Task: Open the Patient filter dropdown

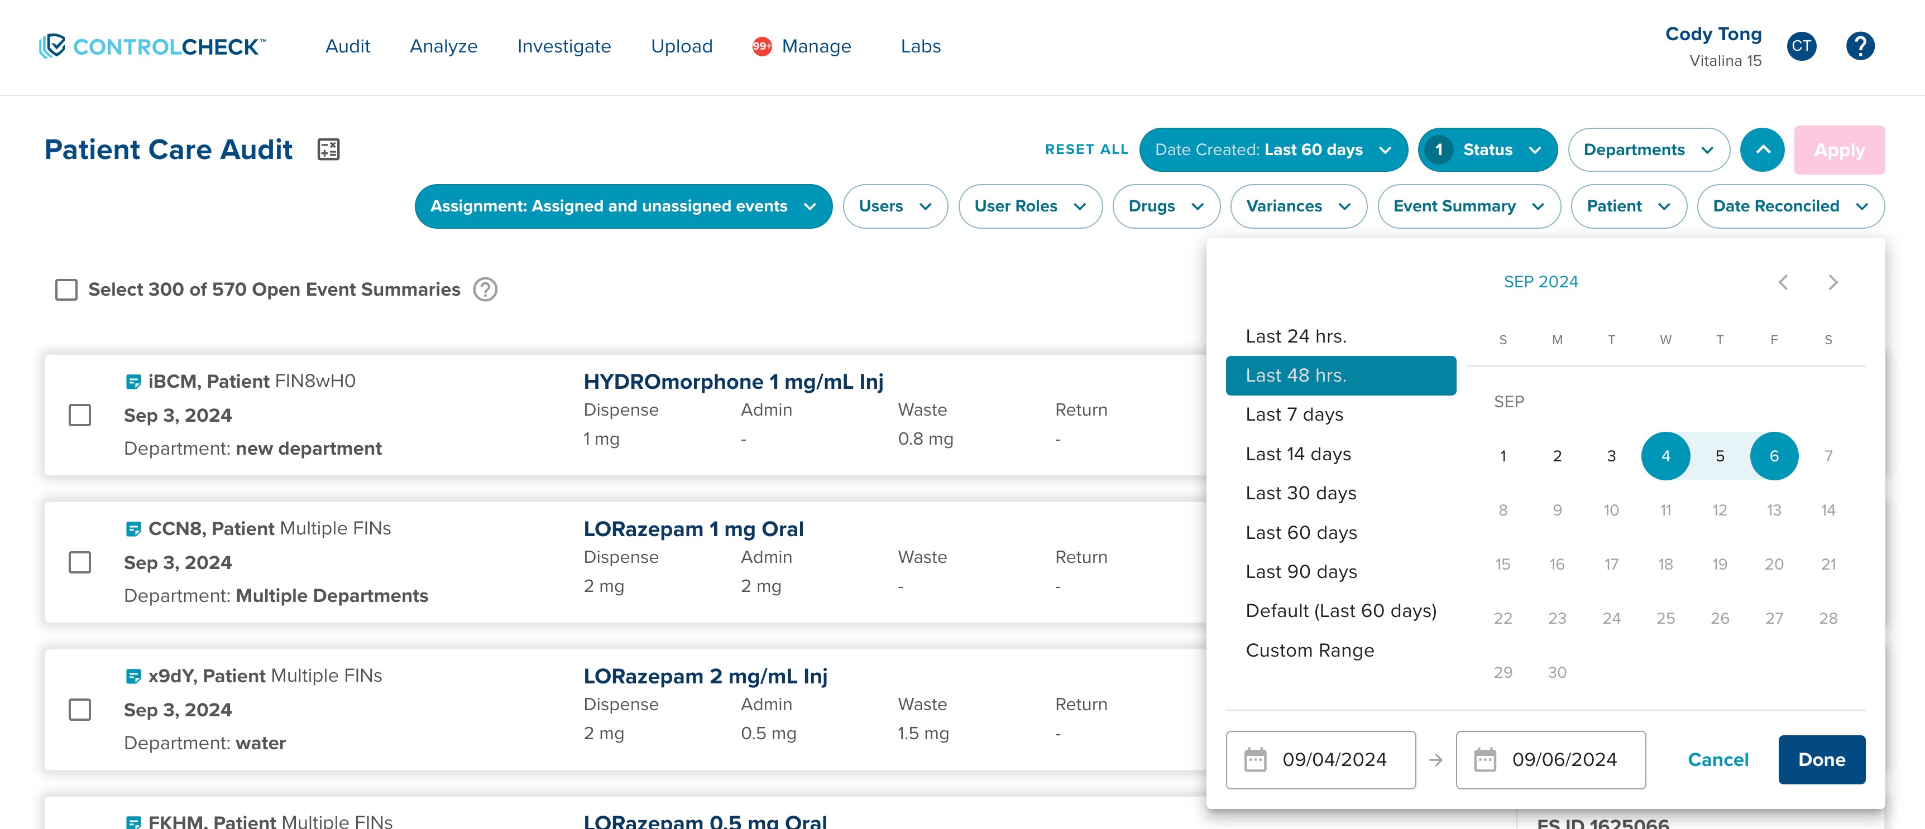Action: [x=1629, y=206]
